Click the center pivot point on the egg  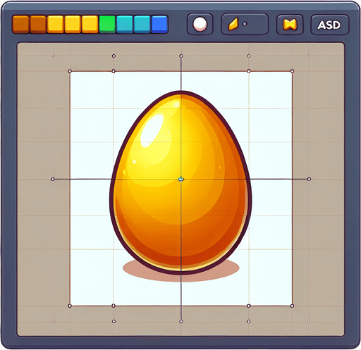180,180
